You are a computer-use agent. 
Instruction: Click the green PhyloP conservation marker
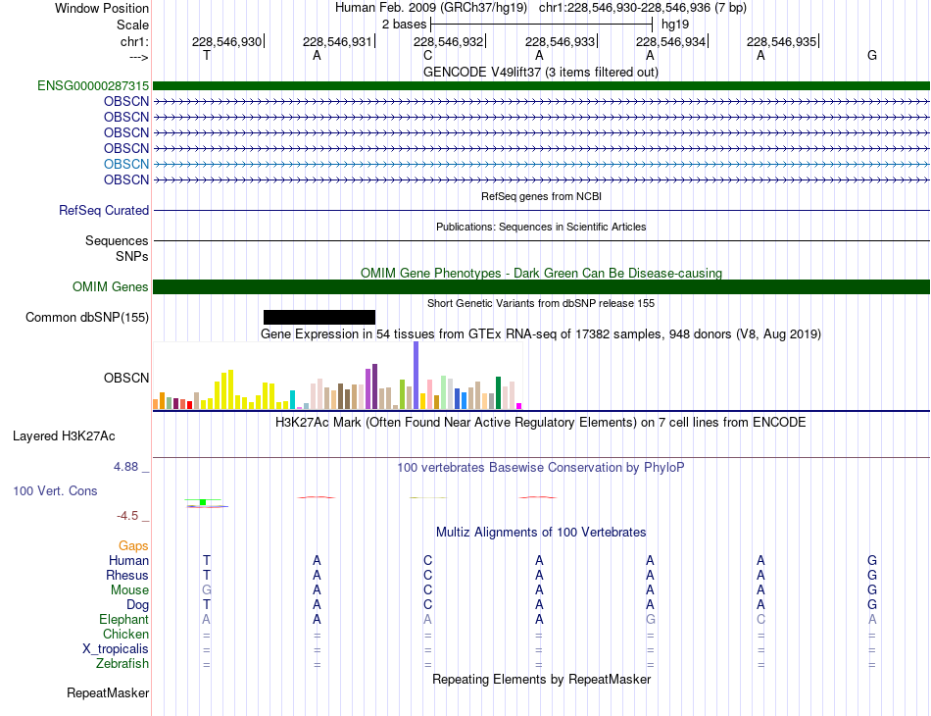(203, 502)
